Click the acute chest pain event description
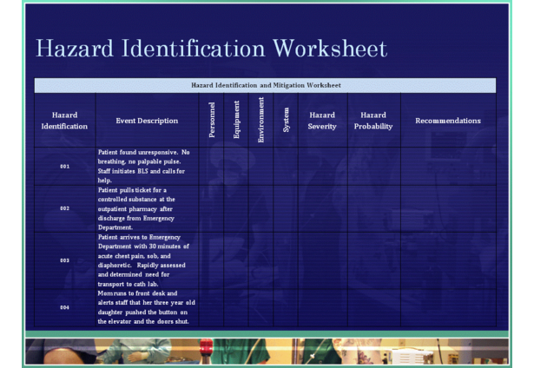 coord(147,260)
